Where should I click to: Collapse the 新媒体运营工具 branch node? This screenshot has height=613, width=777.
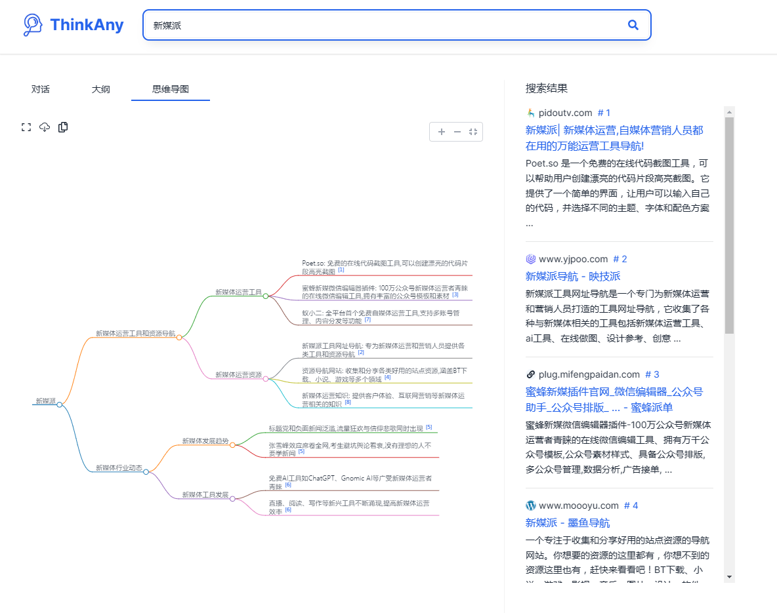(266, 296)
